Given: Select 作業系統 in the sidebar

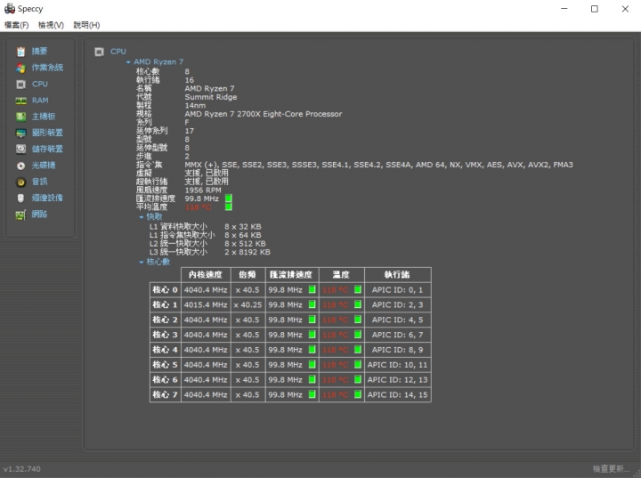Looking at the screenshot, I should (x=47, y=68).
